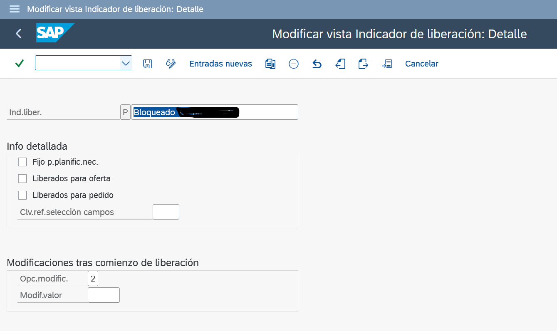Click the Copy As icon
The image size is (557, 331).
pyautogui.click(x=270, y=64)
